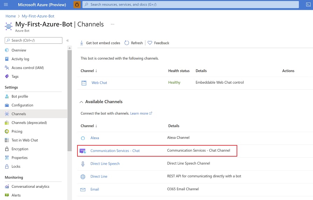The width and height of the screenshot is (313, 200).
Task: Open the Alexa channel link
Action: pyautogui.click(x=95, y=138)
